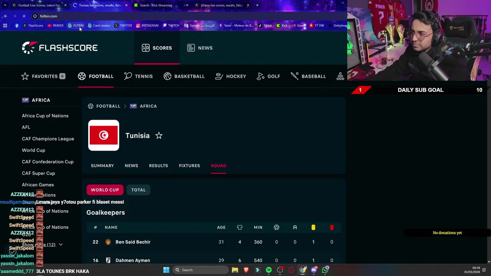Click the Tunisia flag thumbnail
The image size is (491, 276).
click(104, 135)
